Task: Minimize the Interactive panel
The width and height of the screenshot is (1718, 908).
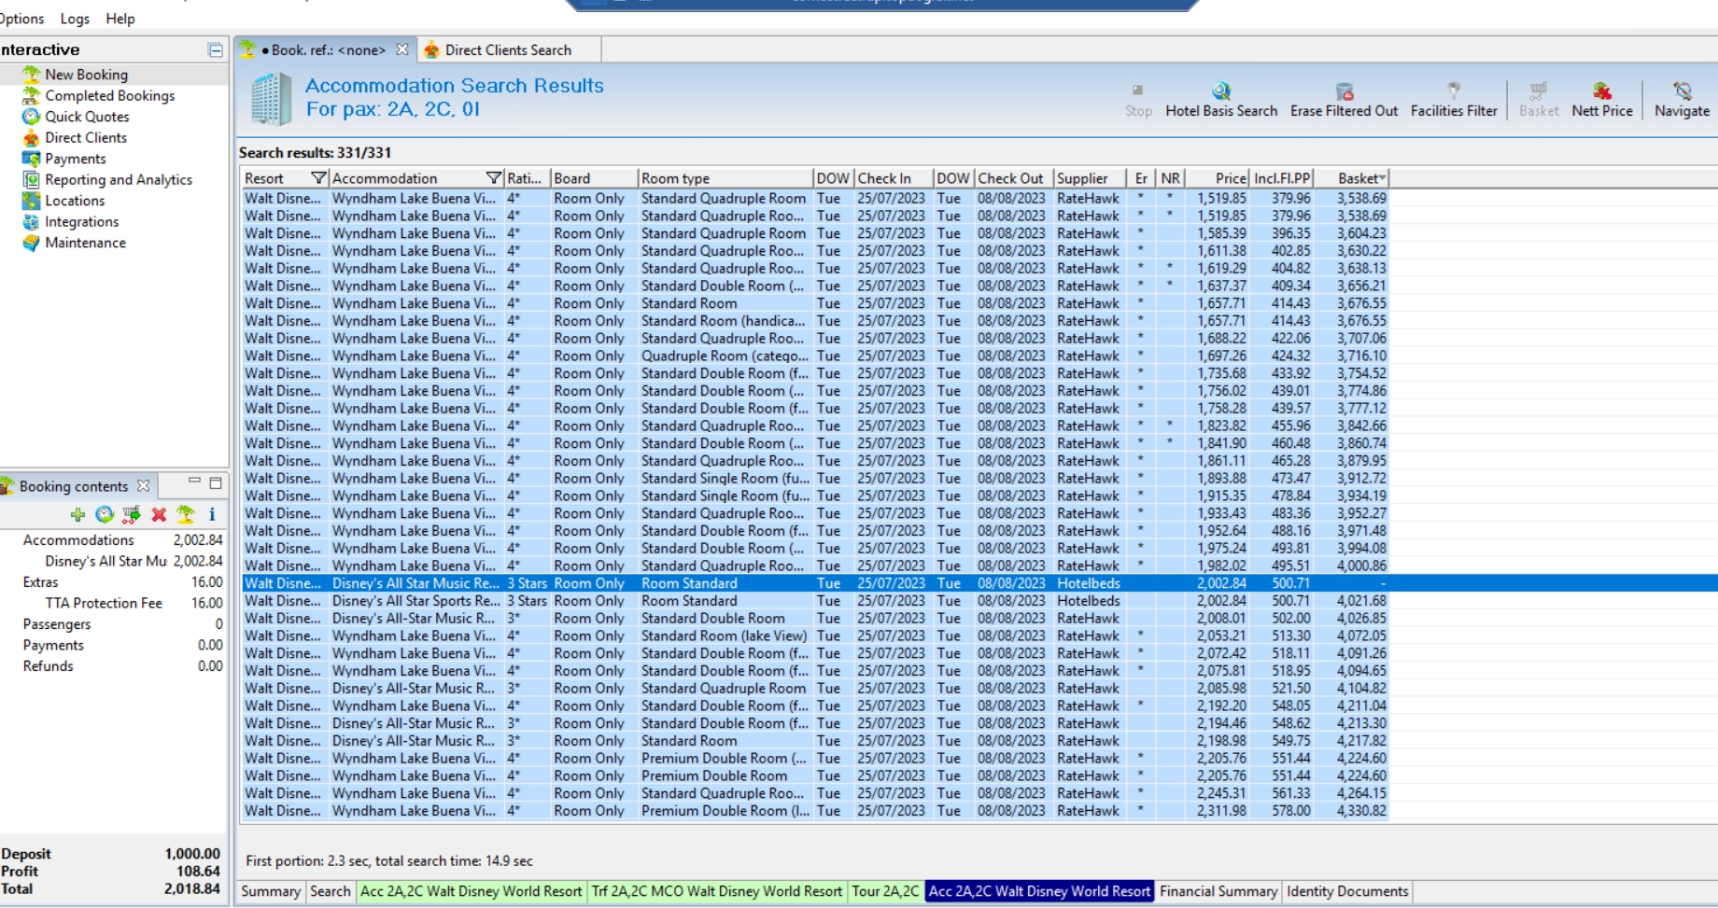Action: [216, 50]
